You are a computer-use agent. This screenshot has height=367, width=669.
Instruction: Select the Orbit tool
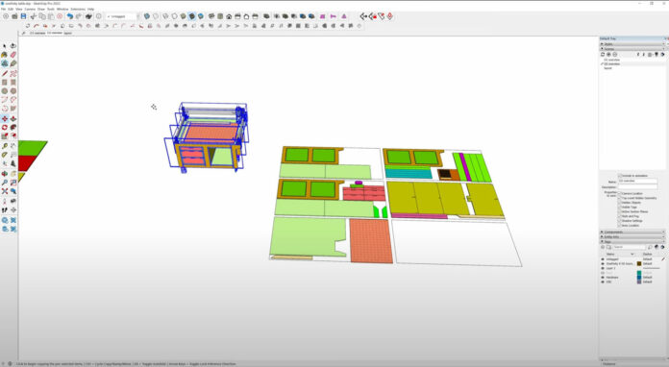point(5,174)
